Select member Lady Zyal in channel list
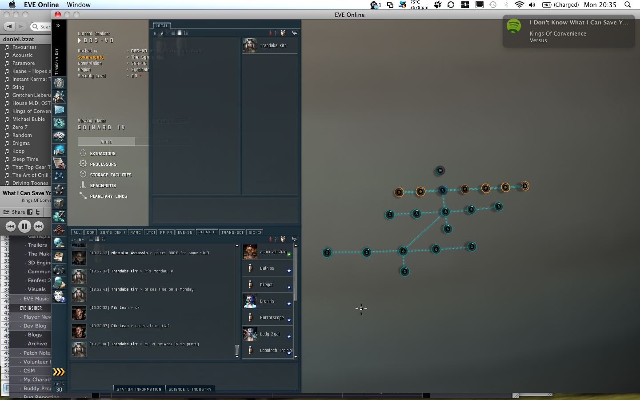 point(268,334)
